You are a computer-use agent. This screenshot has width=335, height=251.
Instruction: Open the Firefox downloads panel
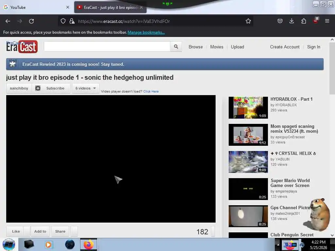point(291,21)
